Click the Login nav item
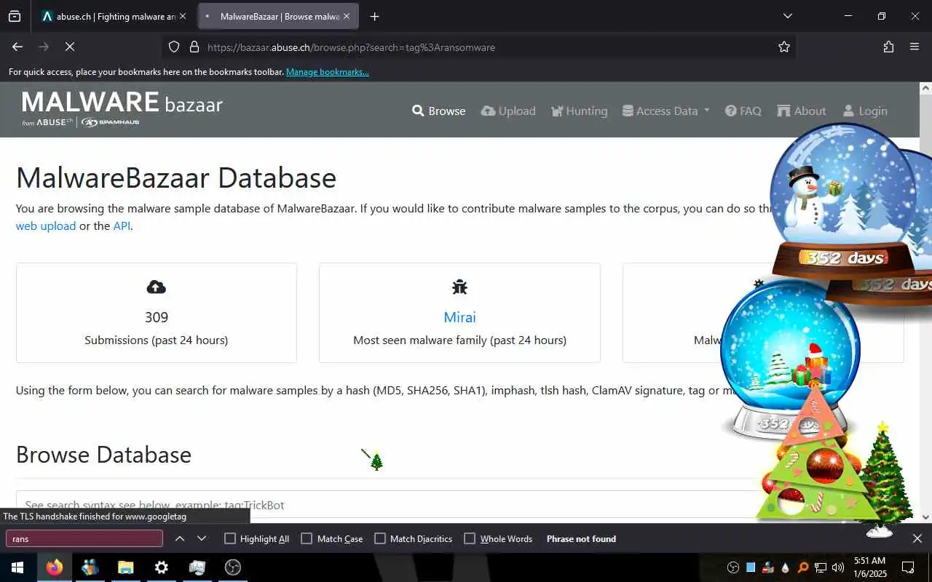This screenshot has height=582, width=932. pos(865,111)
